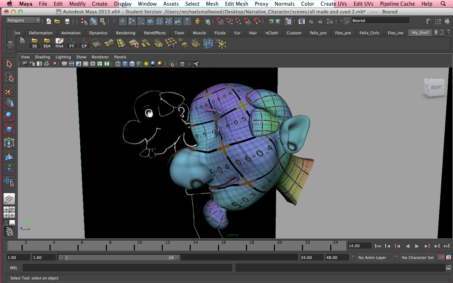Click the current frame field showing 14.00
Image resolution: width=453 pixels, height=283 pixels.
coord(359,246)
